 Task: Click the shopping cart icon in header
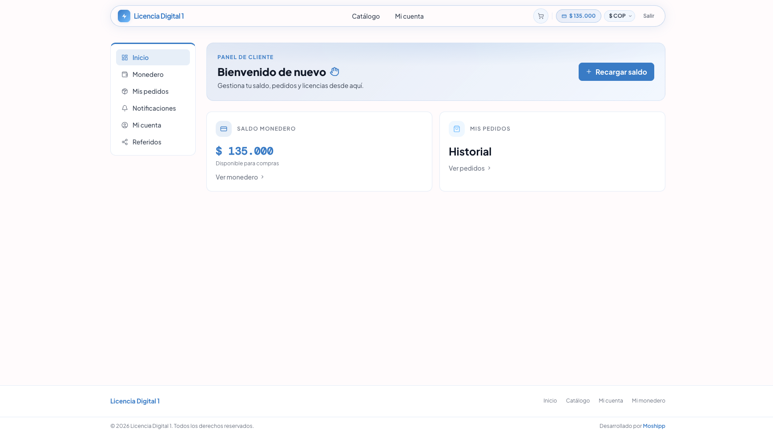pyautogui.click(x=540, y=16)
